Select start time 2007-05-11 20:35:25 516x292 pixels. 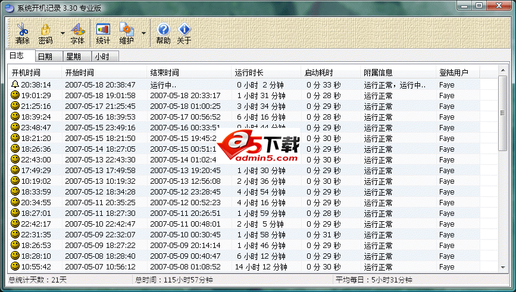tap(100, 203)
